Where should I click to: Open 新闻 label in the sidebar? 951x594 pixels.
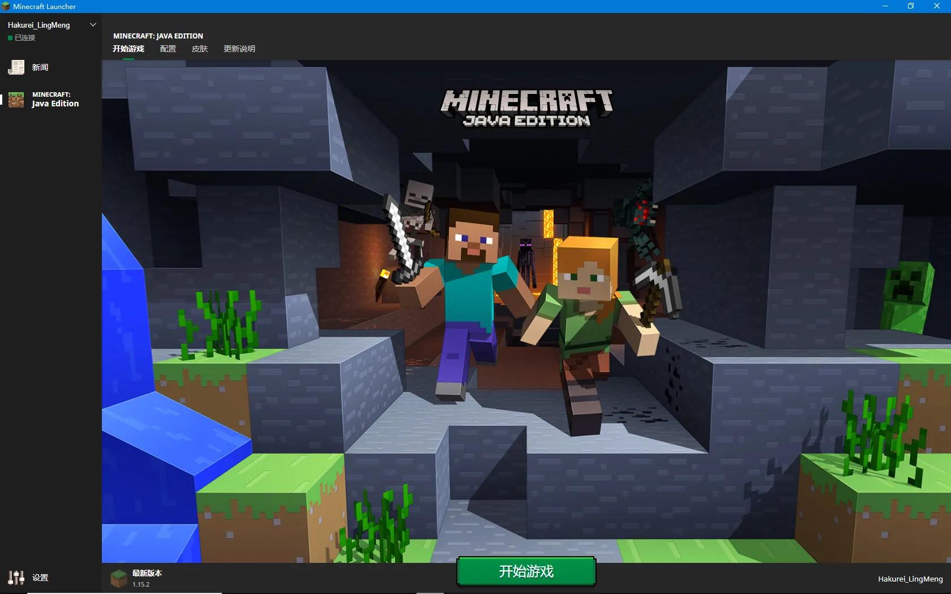click(40, 67)
